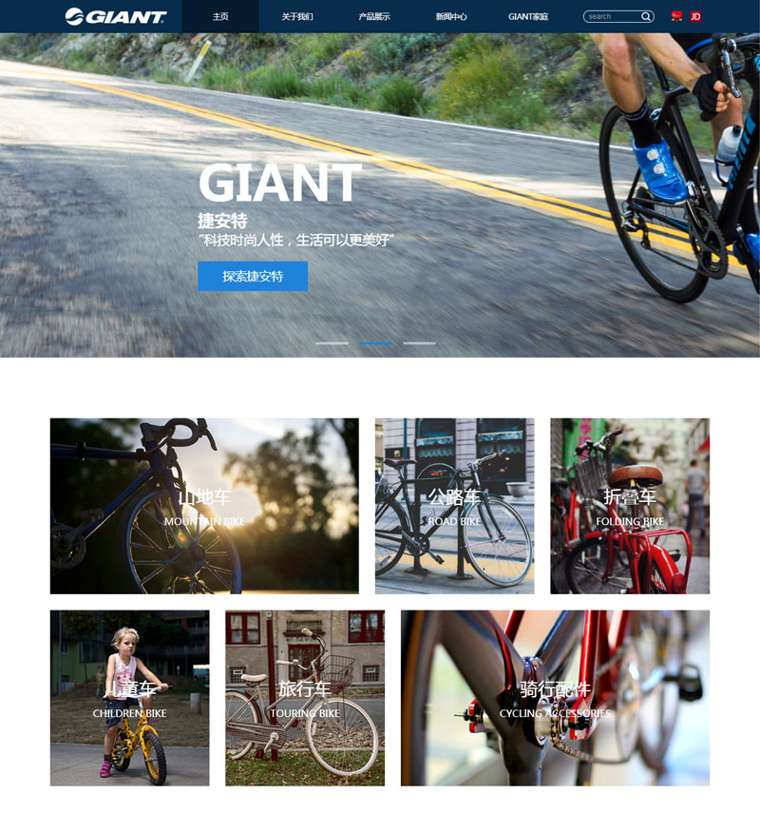Select the highlighted middle carousel indicator
The width and height of the screenshot is (760, 813).
(x=375, y=343)
